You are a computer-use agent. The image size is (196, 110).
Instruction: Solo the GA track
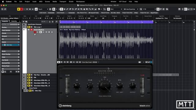coord(32,77)
